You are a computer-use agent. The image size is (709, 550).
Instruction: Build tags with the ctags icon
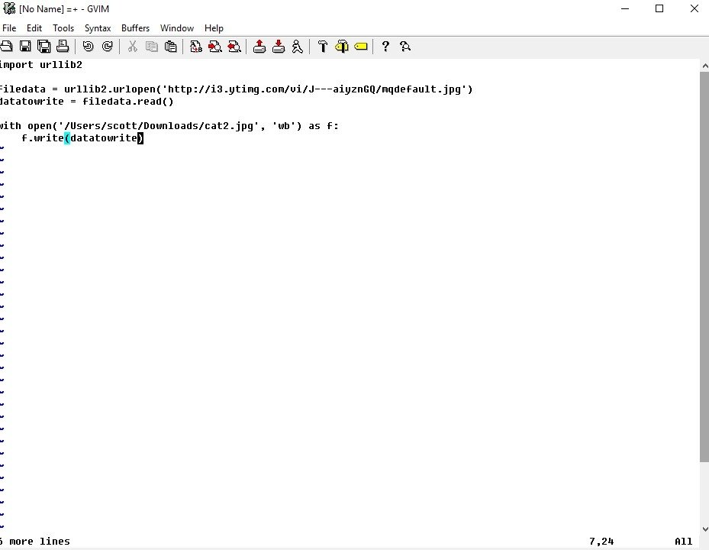coord(342,46)
